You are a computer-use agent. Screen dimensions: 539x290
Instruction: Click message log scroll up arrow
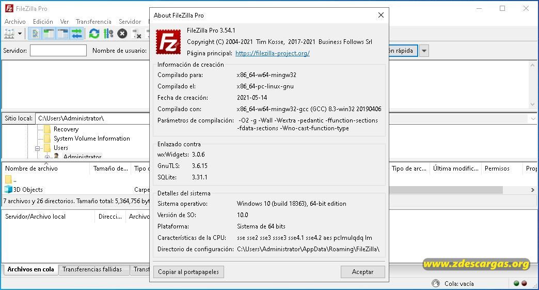click(x=532, y=65)
